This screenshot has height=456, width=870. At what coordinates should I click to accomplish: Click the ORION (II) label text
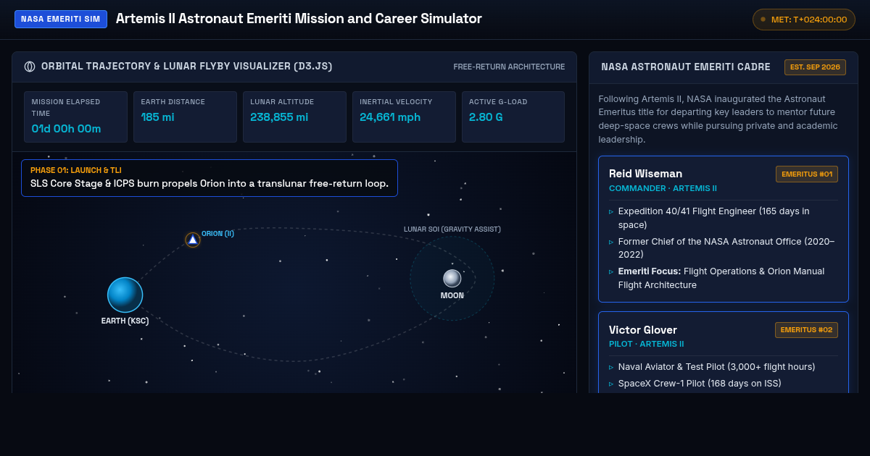[217, 234]
